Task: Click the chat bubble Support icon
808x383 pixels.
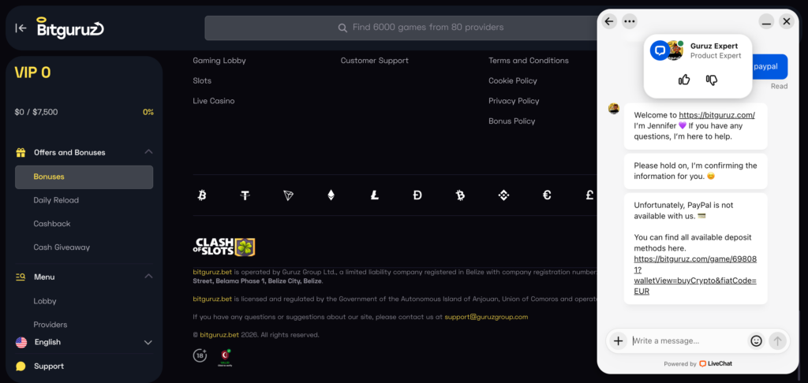Action: (21, 366)
